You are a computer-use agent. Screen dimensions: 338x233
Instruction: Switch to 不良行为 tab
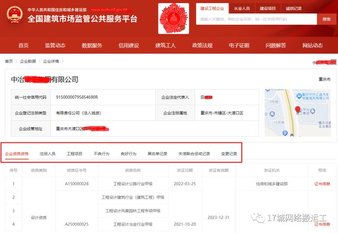(101, 154)
